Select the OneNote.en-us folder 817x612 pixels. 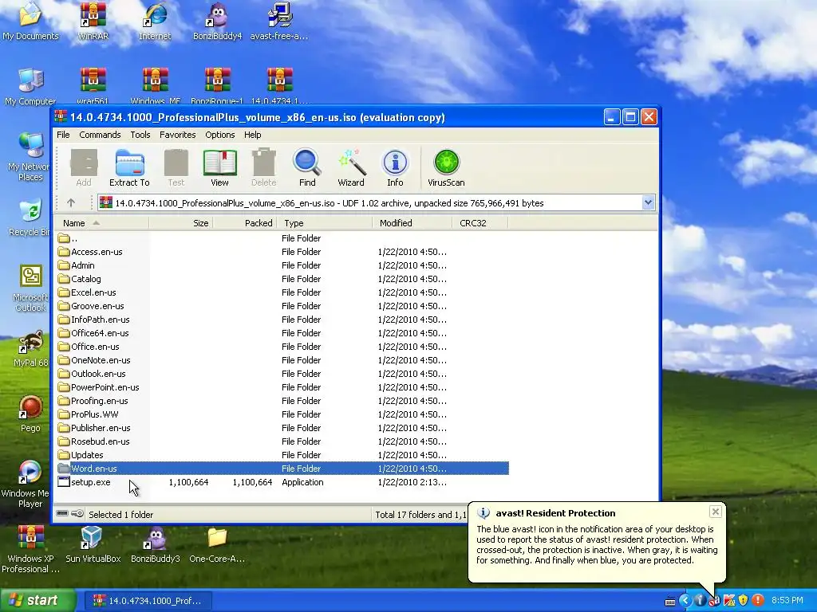[x=282, y=360]
